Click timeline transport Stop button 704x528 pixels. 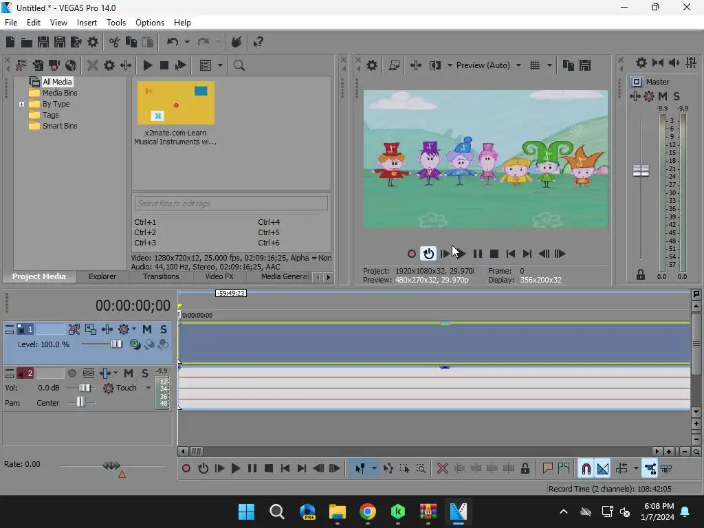(x=269, y=469)
